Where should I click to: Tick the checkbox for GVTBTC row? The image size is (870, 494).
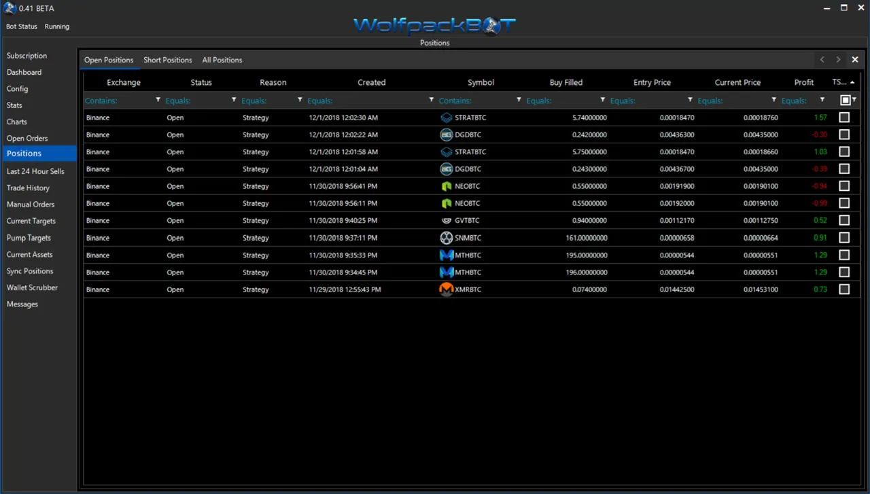tap(844, 220)
